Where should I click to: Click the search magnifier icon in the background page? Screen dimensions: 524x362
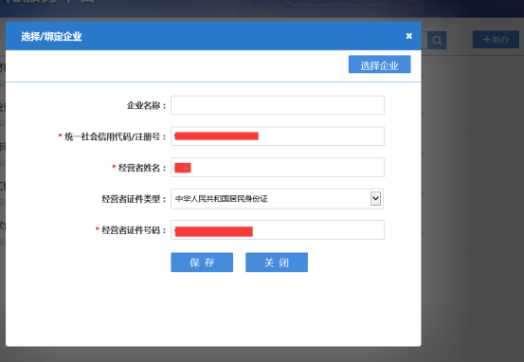point(437,41)
